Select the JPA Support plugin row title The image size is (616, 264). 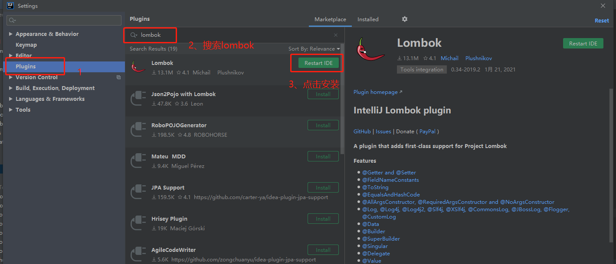(x=168, y=187)
